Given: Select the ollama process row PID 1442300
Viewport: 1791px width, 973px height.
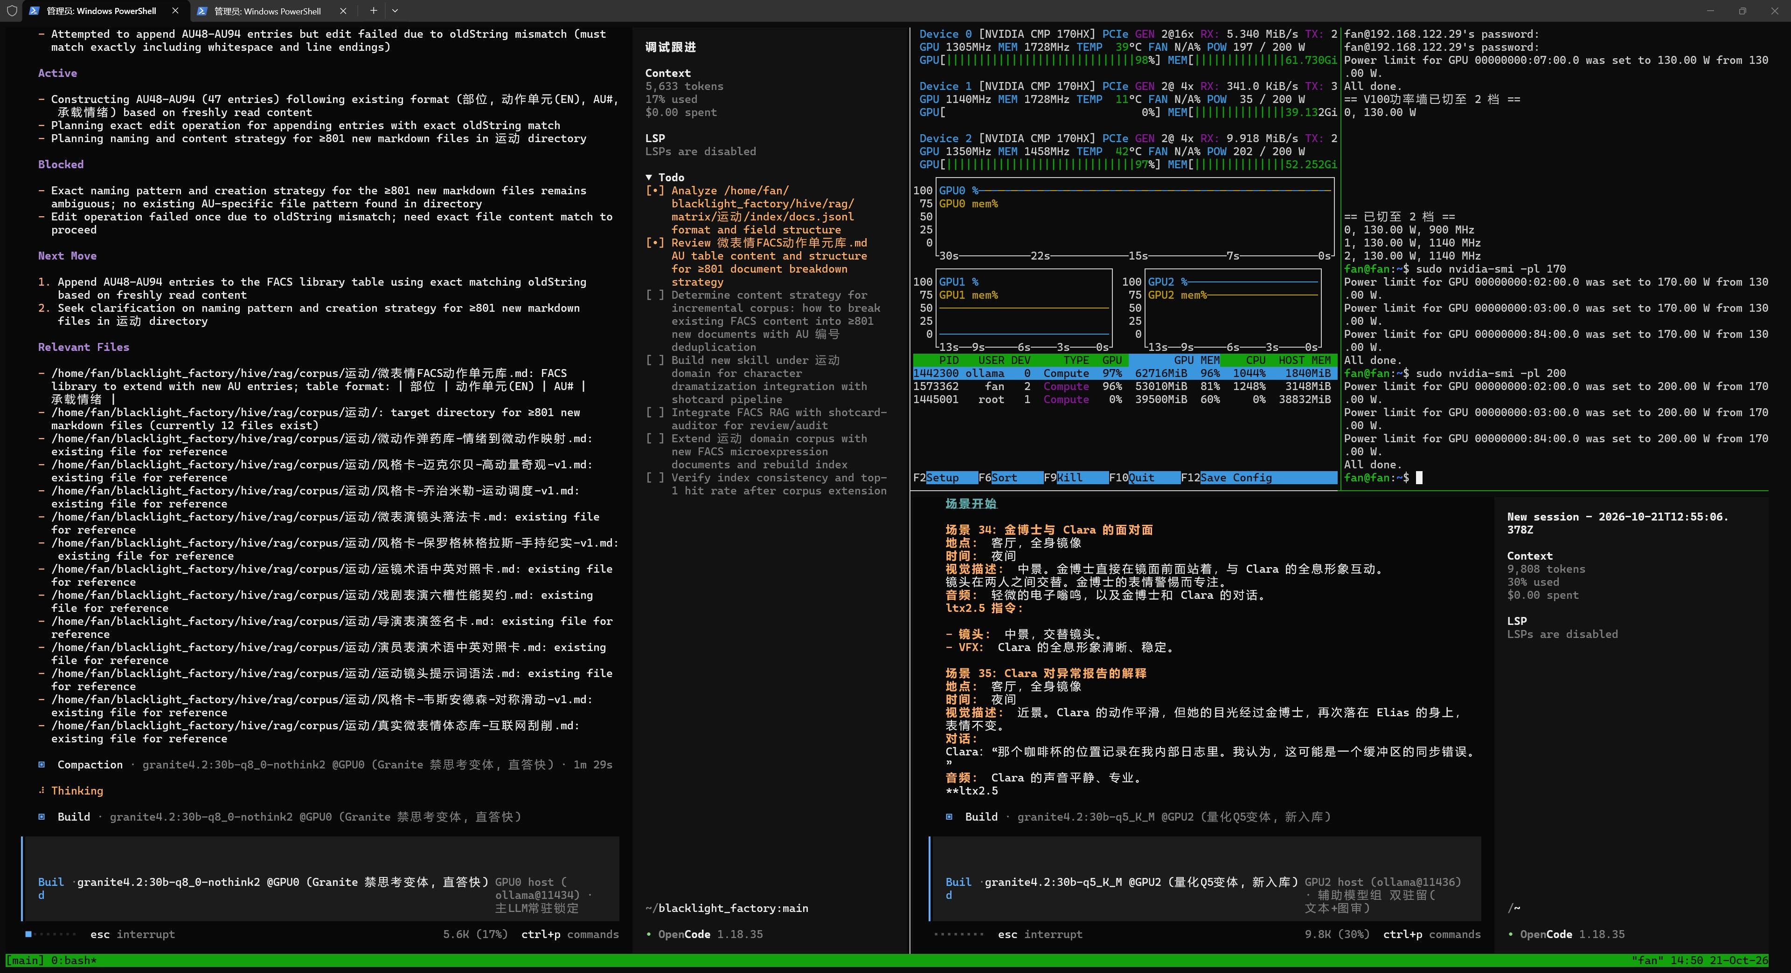Looking at the screenshot, I should click(1124, 374).
